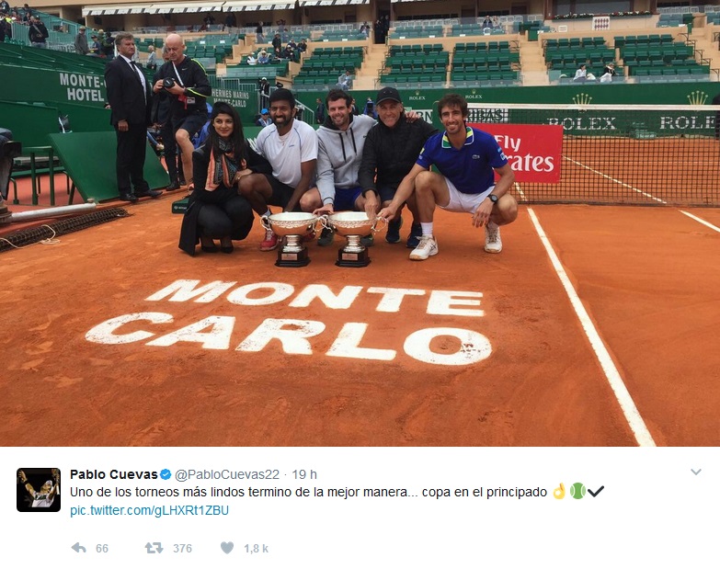
Task: Open Pablo Cuevas profile avatar
Action: pyautogui.click(x=39, y=490)
